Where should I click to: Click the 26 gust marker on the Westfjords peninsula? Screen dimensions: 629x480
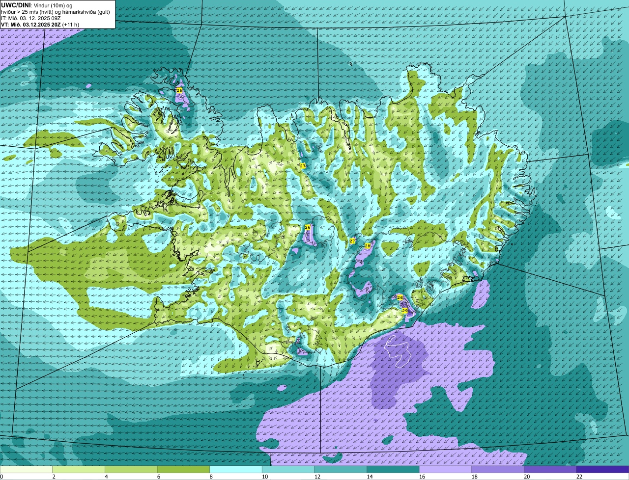coord(179,90)
